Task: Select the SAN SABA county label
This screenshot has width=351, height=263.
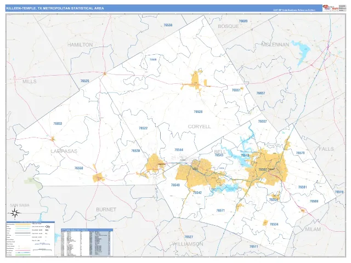Action: click(x=20, y=205)
